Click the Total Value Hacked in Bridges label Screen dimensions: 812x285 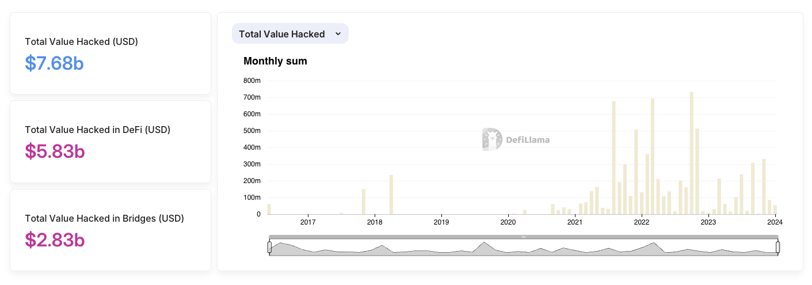click(104, 219)
